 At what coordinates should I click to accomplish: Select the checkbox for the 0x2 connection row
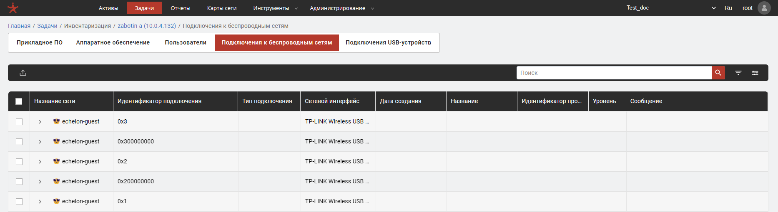[x=19, y=162]
